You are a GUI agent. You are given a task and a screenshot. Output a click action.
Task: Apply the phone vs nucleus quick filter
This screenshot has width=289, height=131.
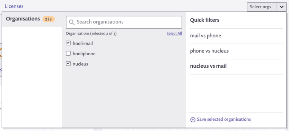tap(236, 51)
